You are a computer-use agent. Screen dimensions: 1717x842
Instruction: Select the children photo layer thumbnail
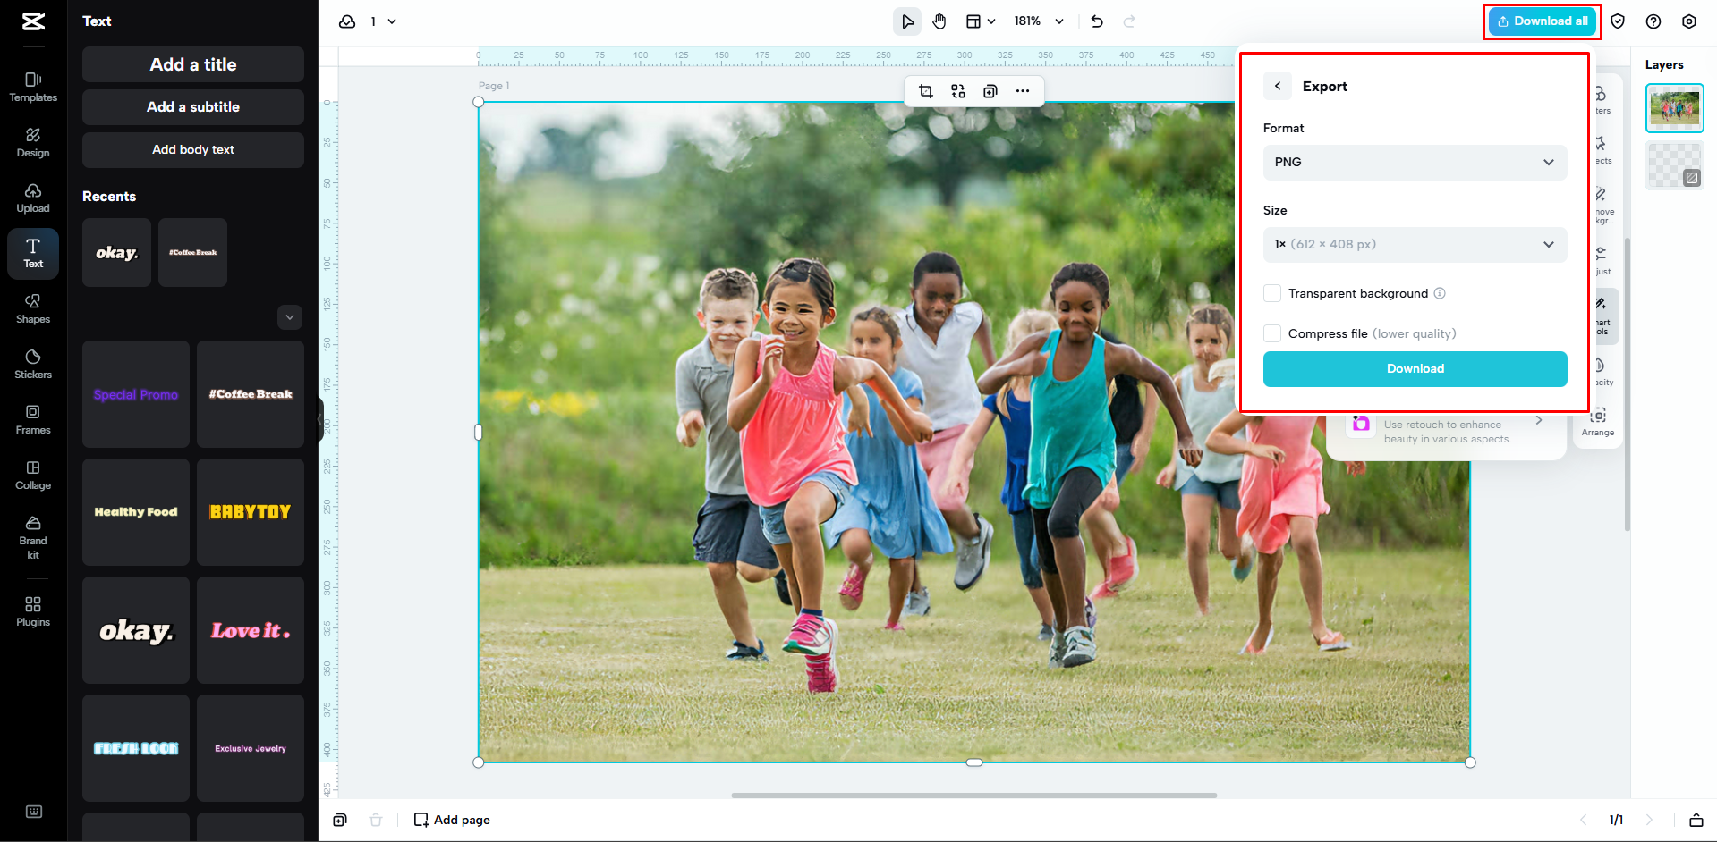point(1675,108)
